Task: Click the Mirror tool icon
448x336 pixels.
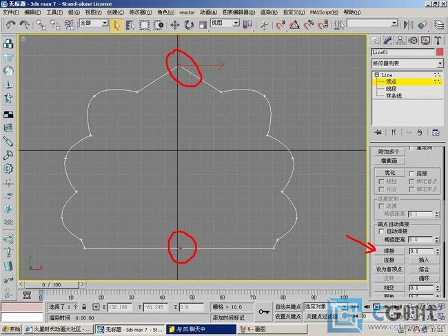Action: tap(408, 25)
